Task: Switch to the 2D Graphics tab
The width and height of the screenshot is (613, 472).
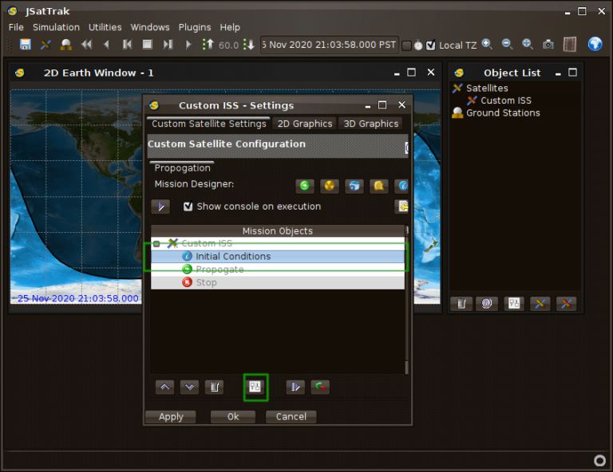Action: click(x=304, y=124)
